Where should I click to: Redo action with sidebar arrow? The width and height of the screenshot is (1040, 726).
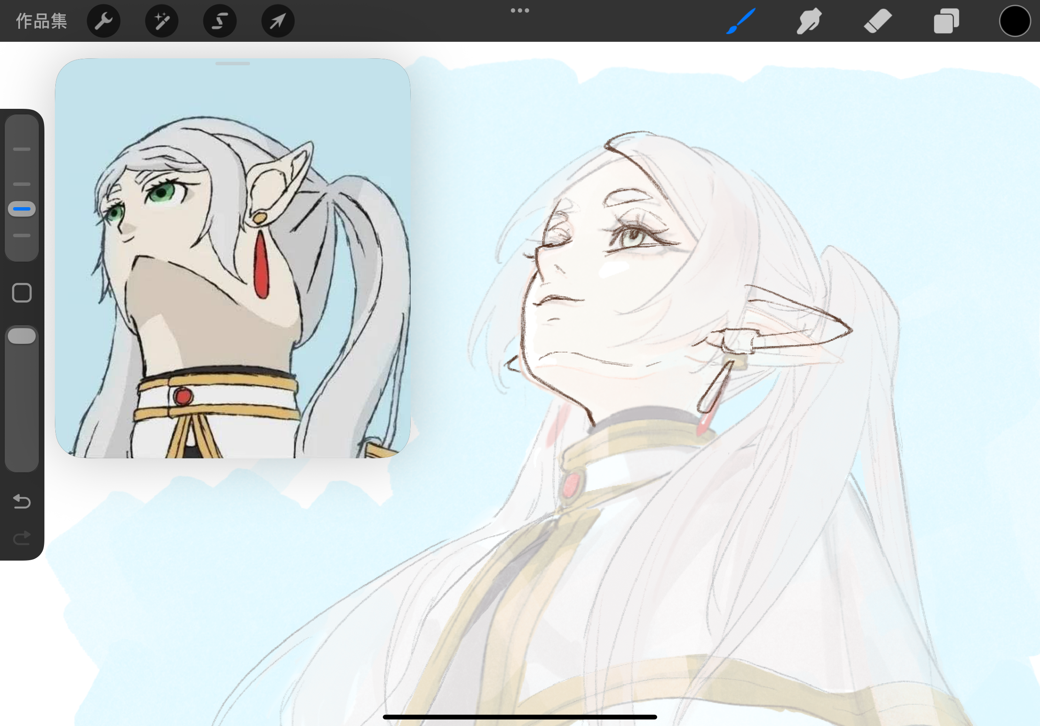coord(22,538)
